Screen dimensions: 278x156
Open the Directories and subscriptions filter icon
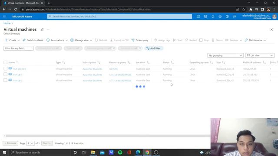[205, 16]
